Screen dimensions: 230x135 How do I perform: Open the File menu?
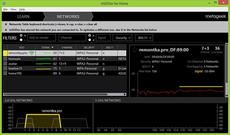coord(5,9)
